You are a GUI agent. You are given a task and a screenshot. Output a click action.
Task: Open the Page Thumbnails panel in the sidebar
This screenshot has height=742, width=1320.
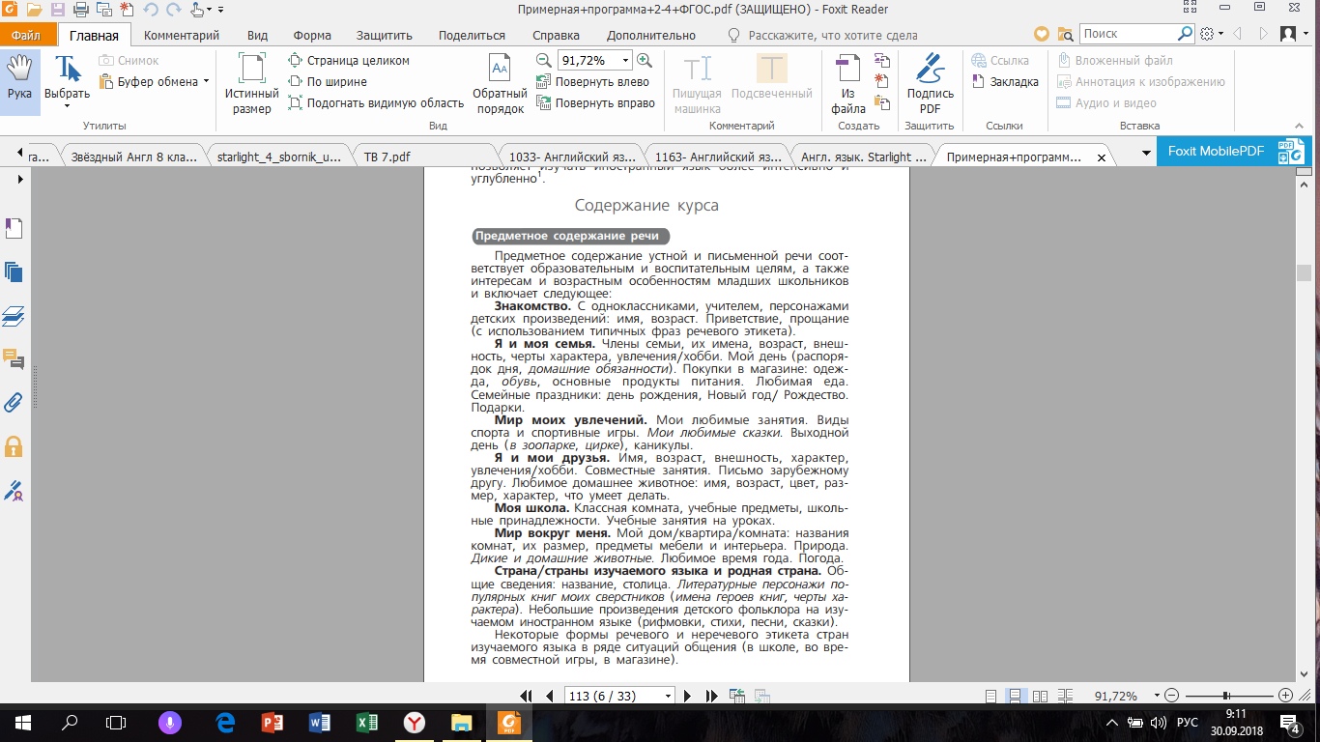pyautogui.click(x=14, y=271)
